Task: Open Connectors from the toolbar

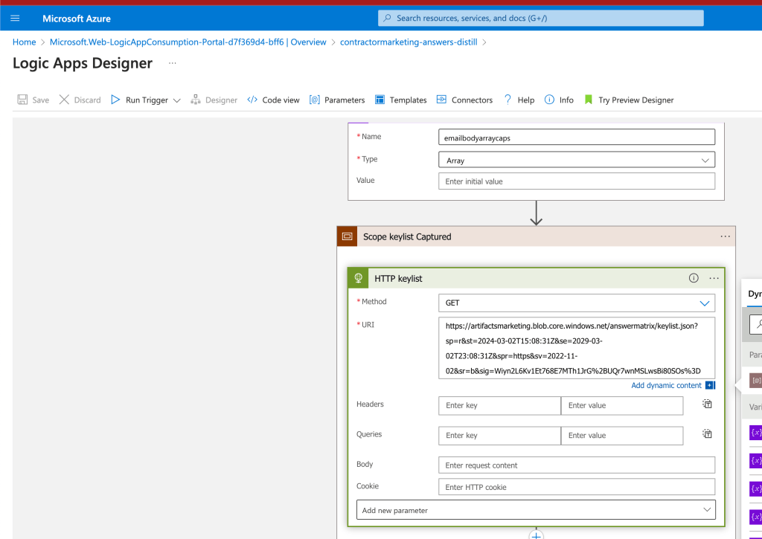Action: point(464,100)
